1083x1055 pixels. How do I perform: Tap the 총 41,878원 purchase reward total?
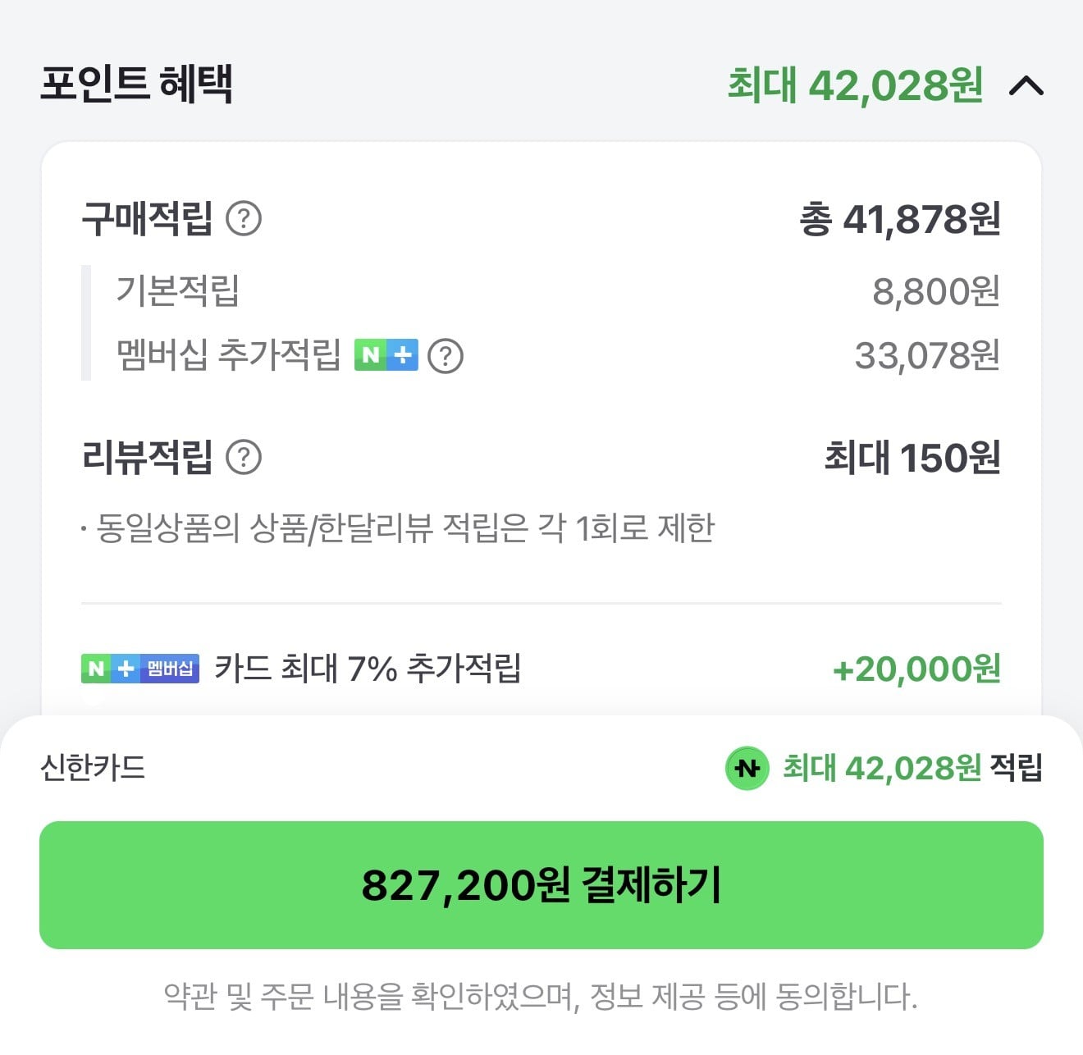(x=900, y=219)
